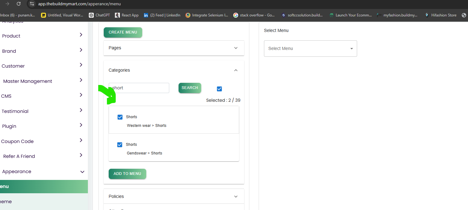Open the Untitled, Visual Wor... Miro bookmark
Viewport: 468px width, 210px height.
pos(62,15)
